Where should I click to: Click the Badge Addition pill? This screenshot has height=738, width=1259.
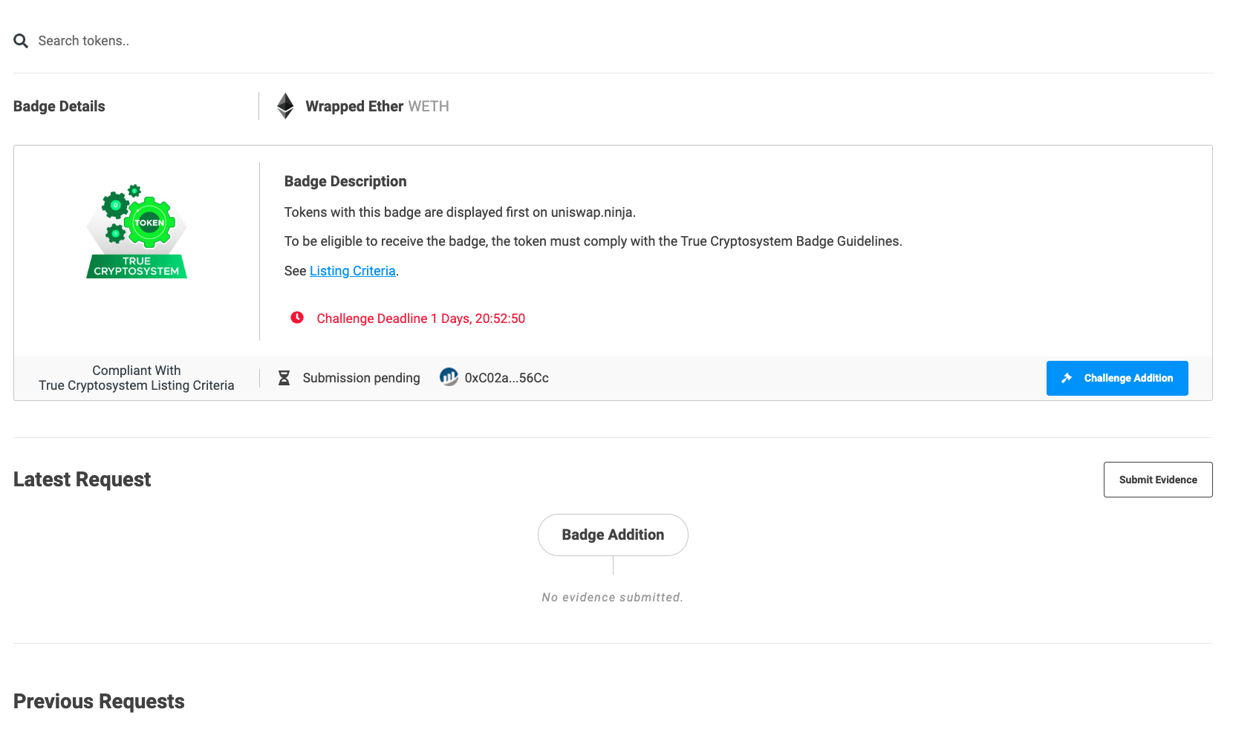[x=613, y=535]
